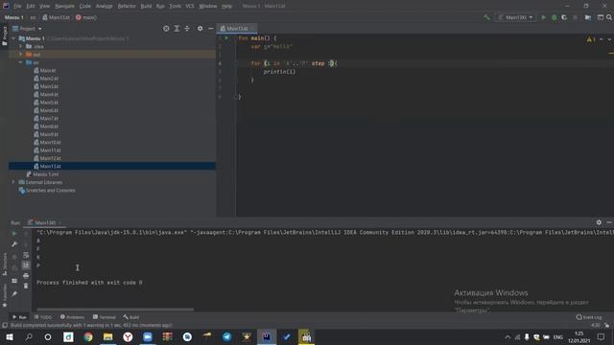This screenshot has height=345, width=614.
Task: Expand all items in the Project panel
Action: pyautogui.click(x=177, y=29)
